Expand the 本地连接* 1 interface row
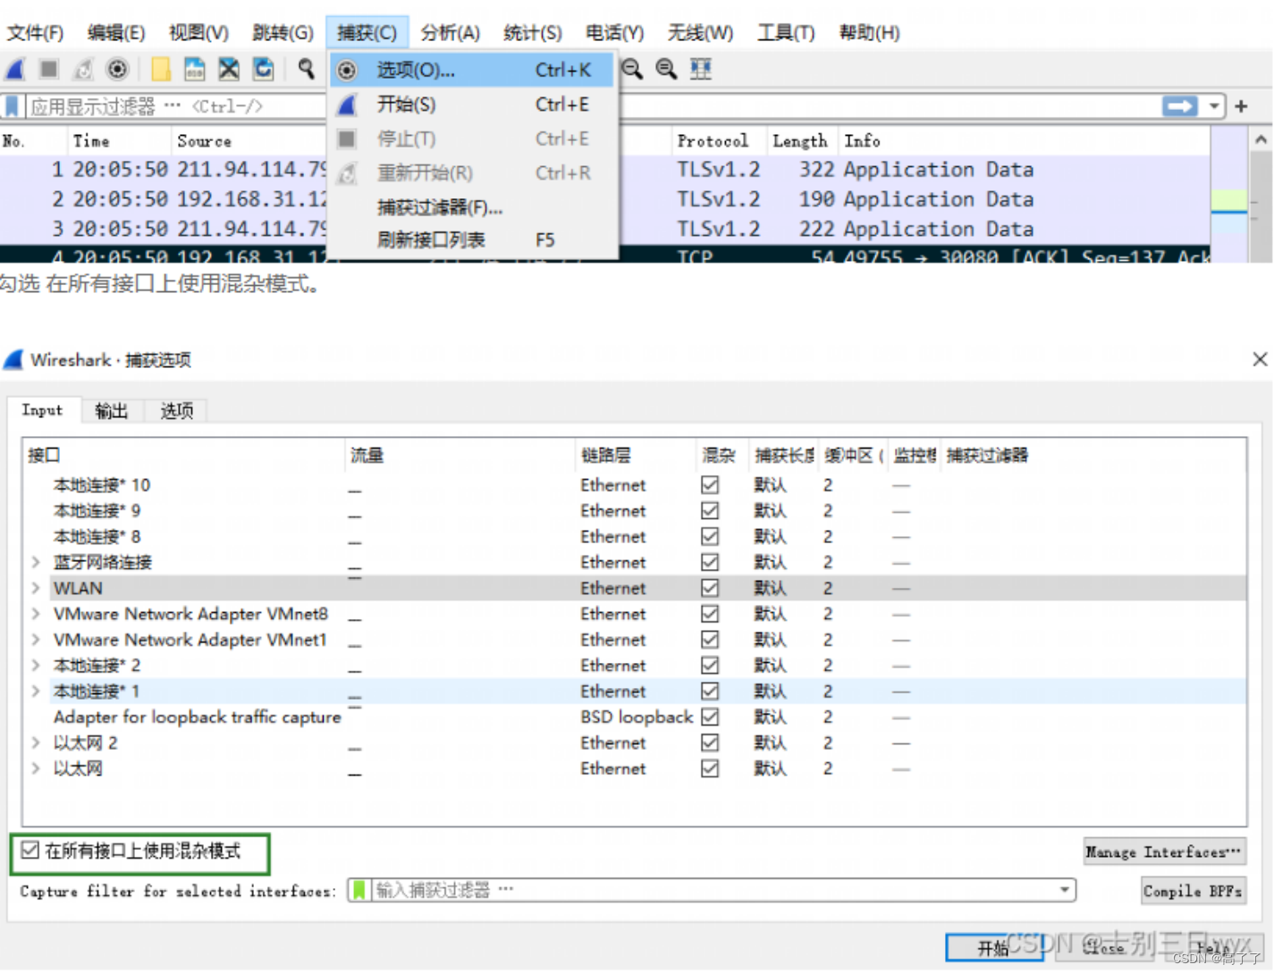Image resolution: width=1274 pixels, height=973 pixels. pos(36,692)
